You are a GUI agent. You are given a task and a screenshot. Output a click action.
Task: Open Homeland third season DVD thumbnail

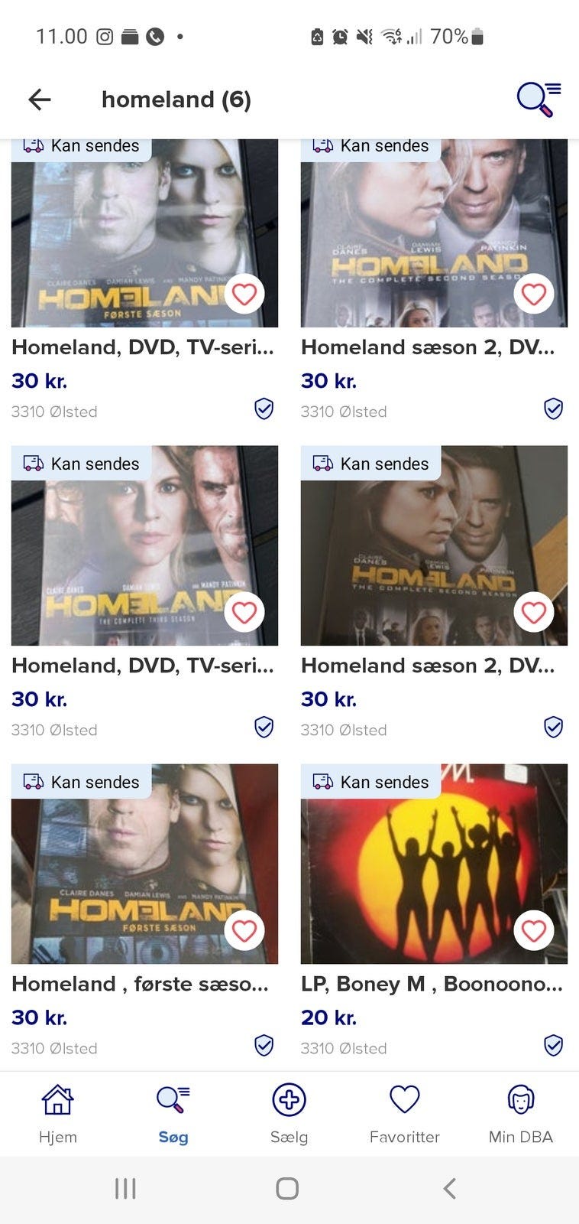pos(144,545)
